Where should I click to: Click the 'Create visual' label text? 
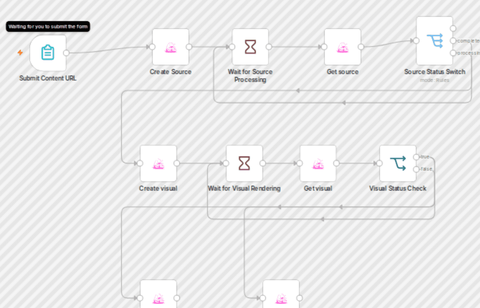[158, 188]
